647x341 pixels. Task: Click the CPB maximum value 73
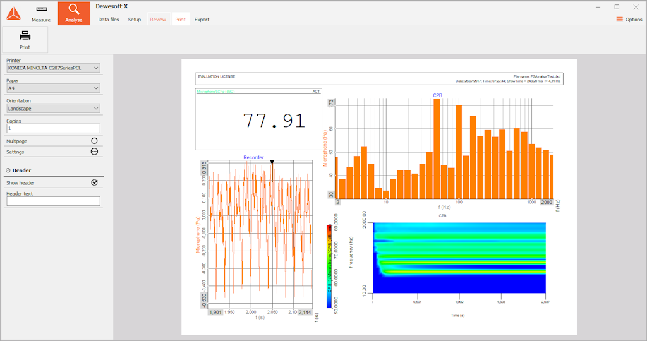[x=331, y=102]
